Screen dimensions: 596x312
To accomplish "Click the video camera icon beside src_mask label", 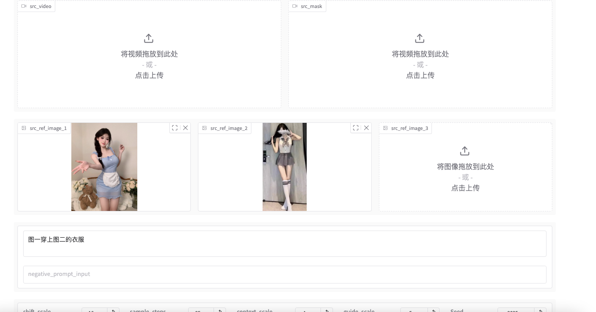I will pos(295,6).
